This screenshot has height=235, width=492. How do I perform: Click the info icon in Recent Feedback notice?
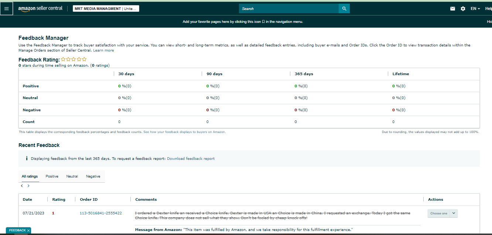point(27,159)
